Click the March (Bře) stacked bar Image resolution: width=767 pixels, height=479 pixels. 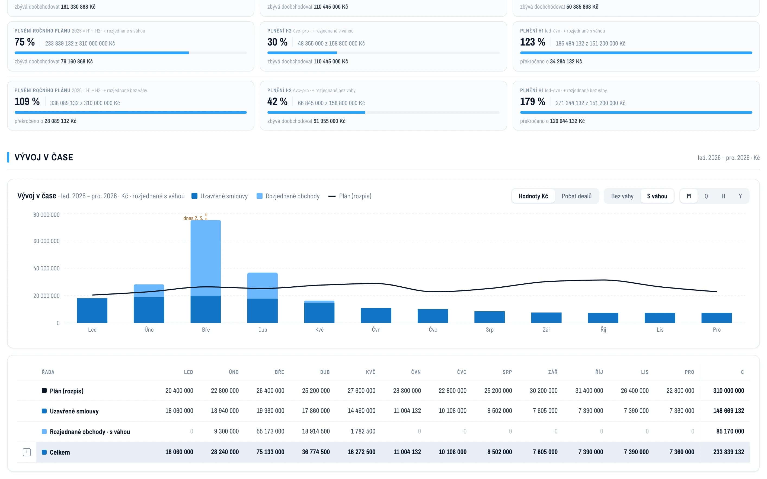(206, 271)
